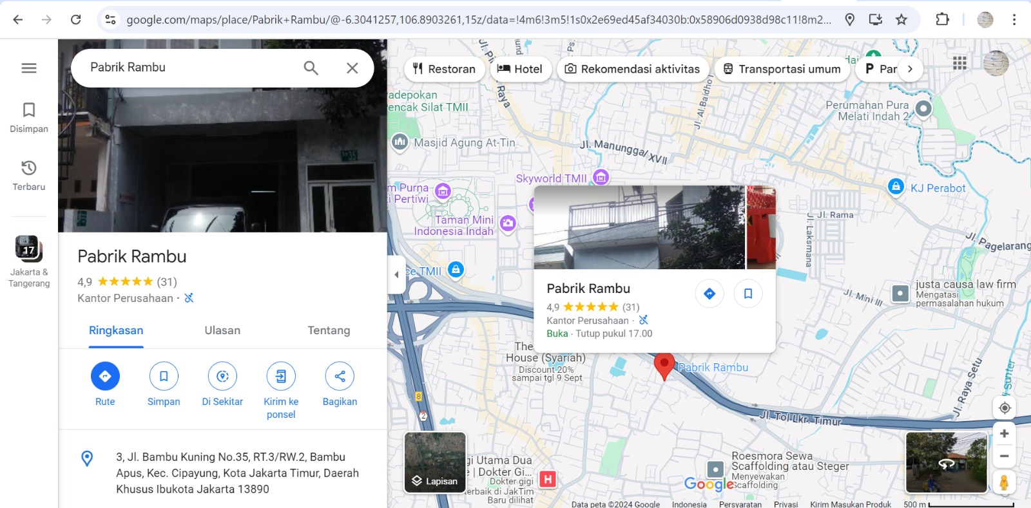Click the install app icon in address bar
The height and width of the screenshot is (508, 1031).
pyautogui.click(x=875, y=19)
